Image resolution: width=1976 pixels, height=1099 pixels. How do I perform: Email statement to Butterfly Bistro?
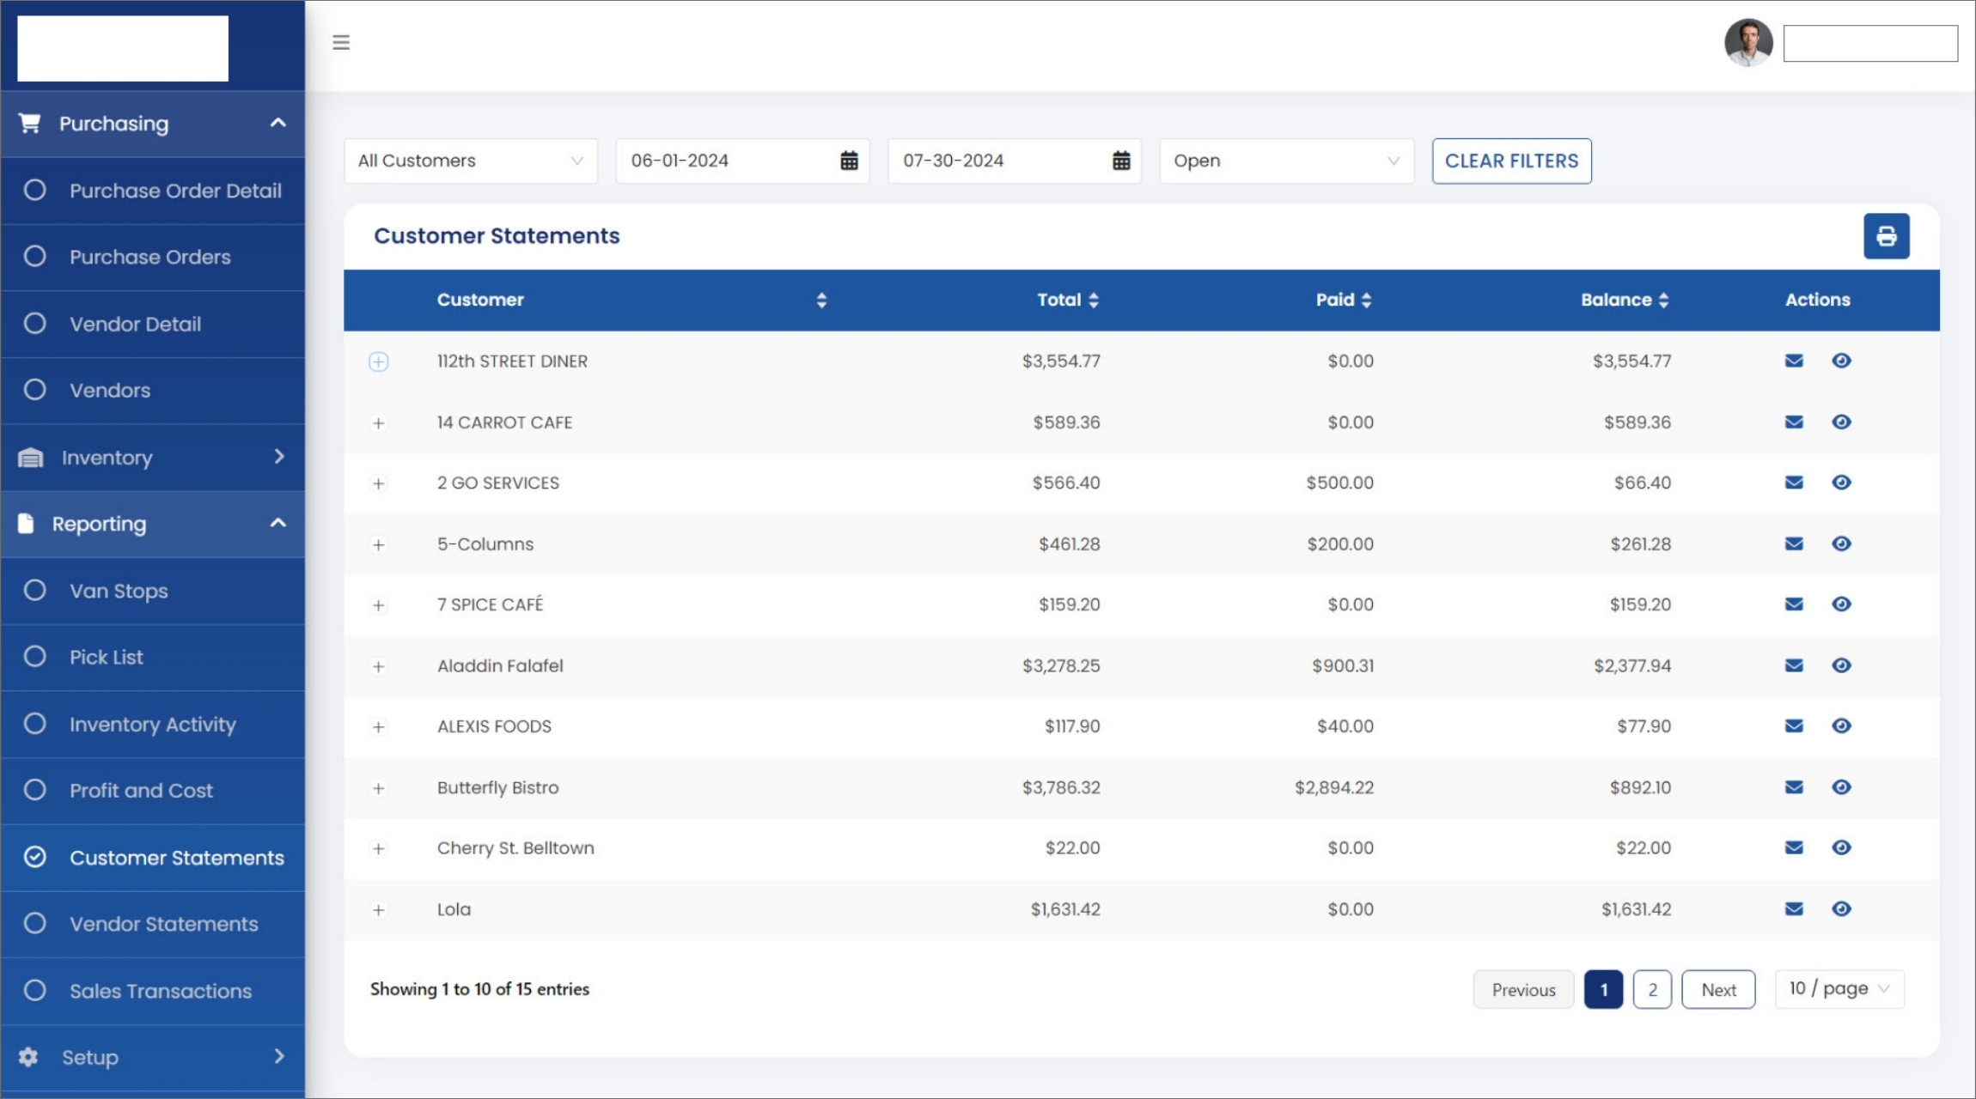pos(1794,787)
